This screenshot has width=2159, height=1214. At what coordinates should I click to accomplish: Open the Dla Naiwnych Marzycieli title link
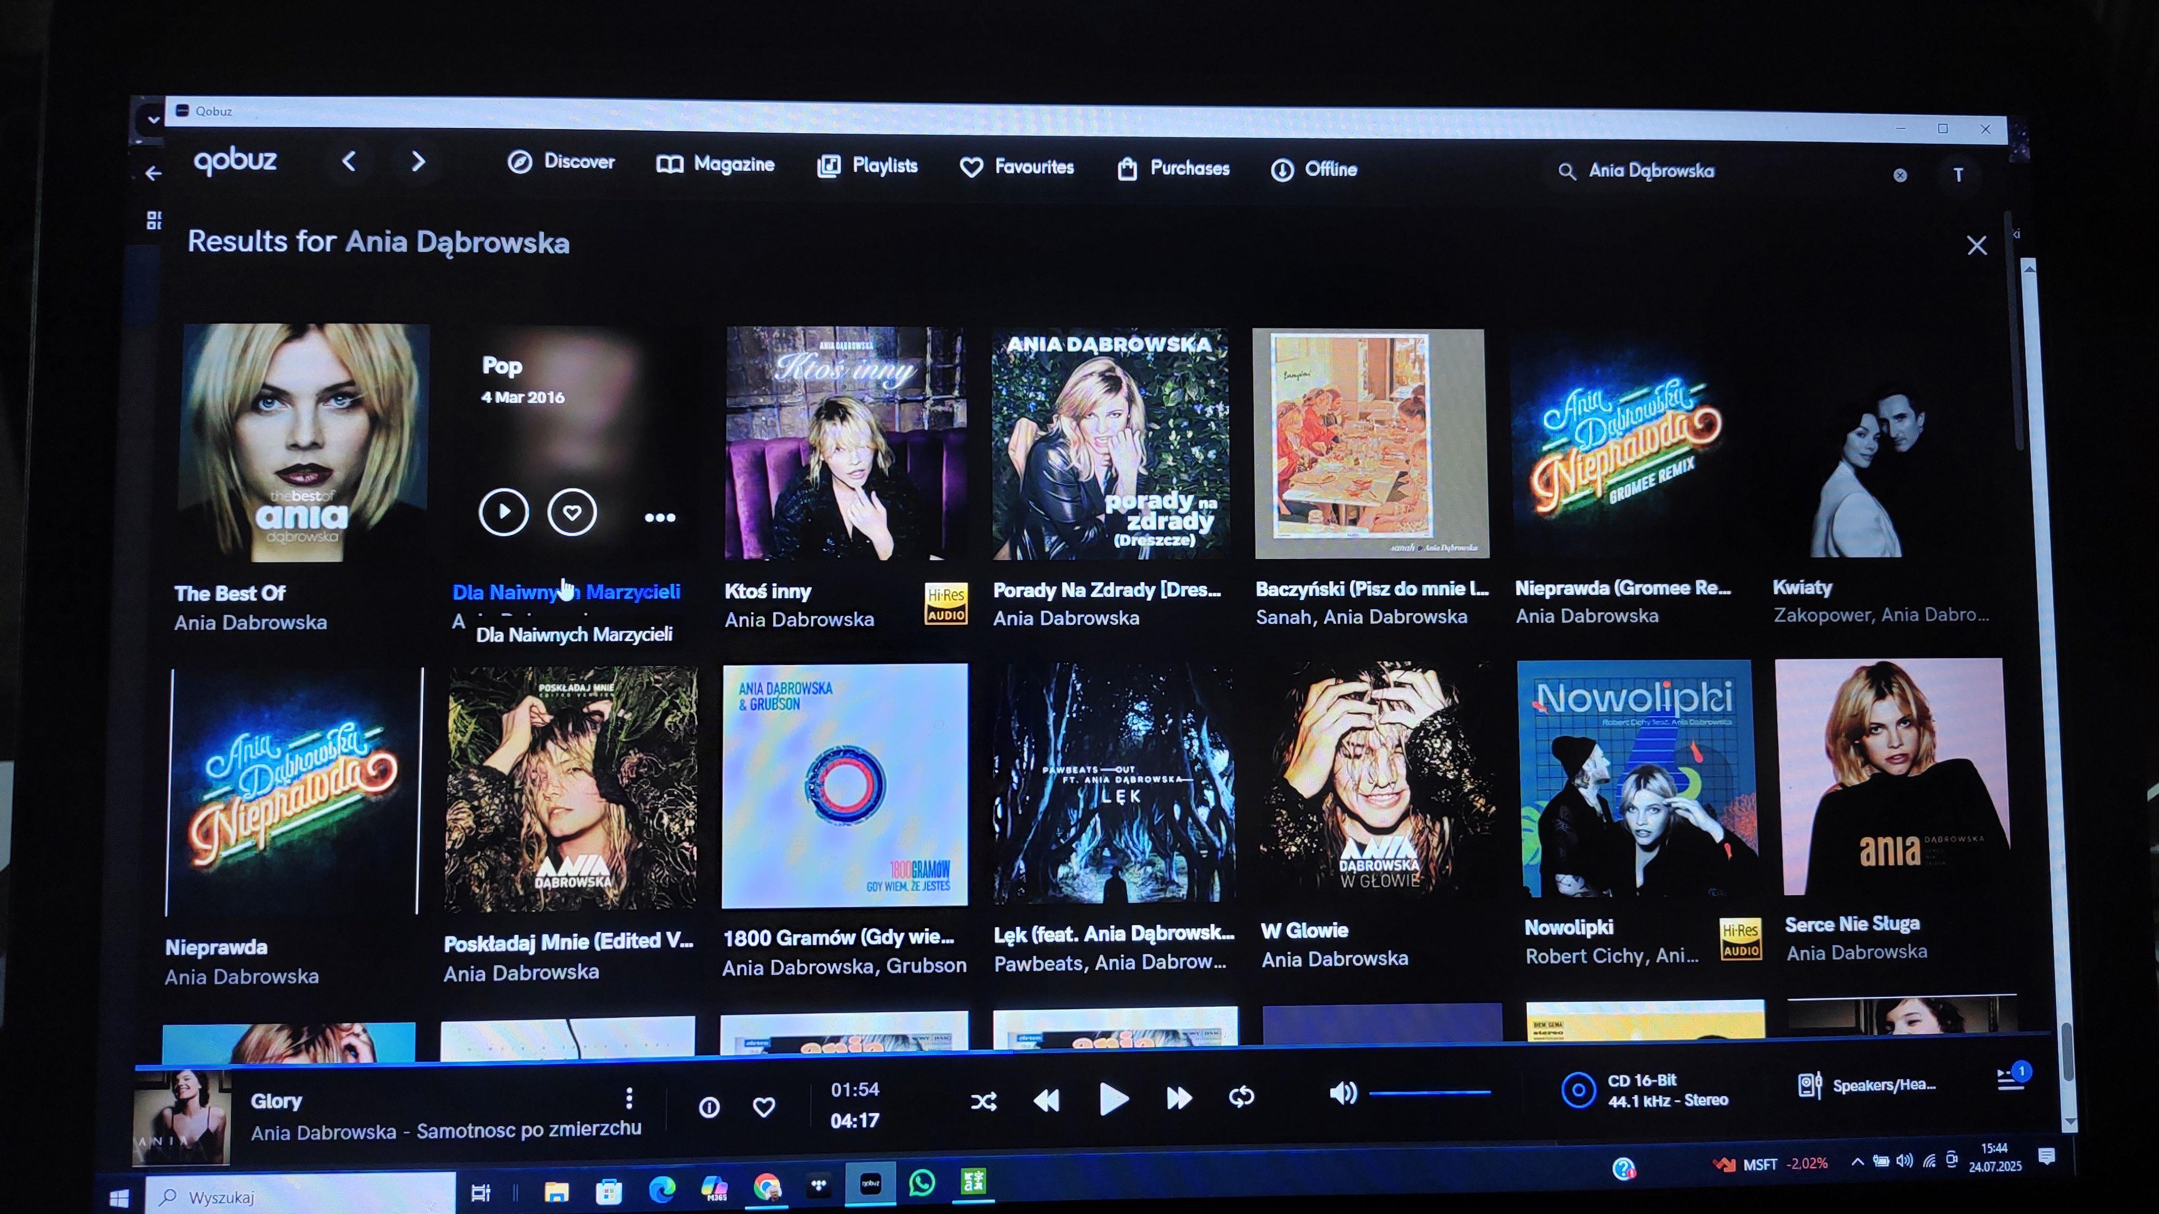(x=567, y=592)
